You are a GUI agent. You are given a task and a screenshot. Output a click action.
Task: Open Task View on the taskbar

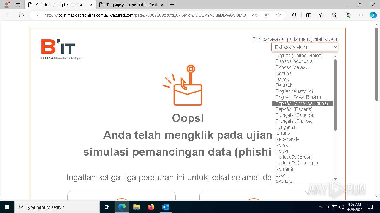[x=107, y=207]
